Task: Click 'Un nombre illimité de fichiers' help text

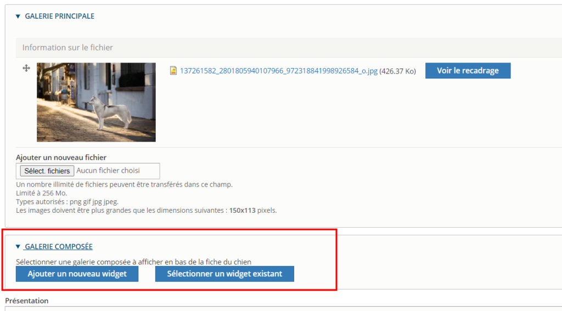Action: pyautogui.click(x=124, y=184)
